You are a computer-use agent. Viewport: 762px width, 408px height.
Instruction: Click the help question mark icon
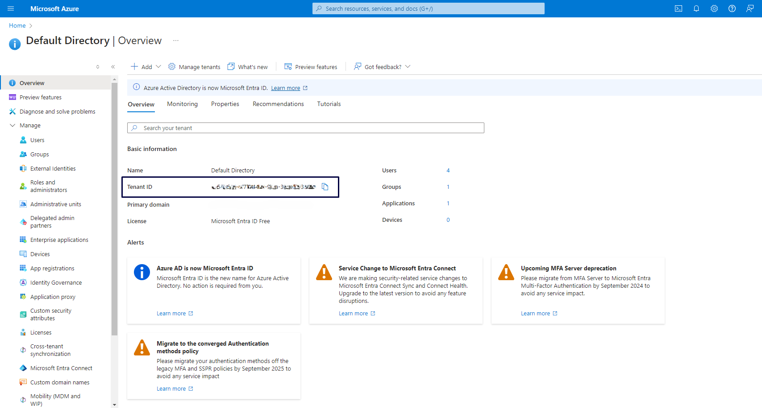click(x=732, y=8)
